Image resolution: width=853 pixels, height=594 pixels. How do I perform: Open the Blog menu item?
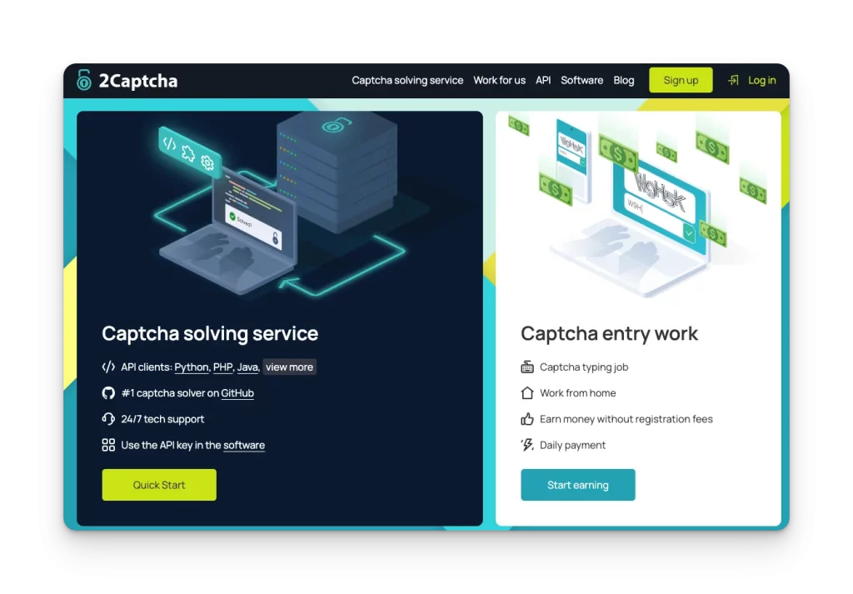pyautogui.click(x=623, y=81)
